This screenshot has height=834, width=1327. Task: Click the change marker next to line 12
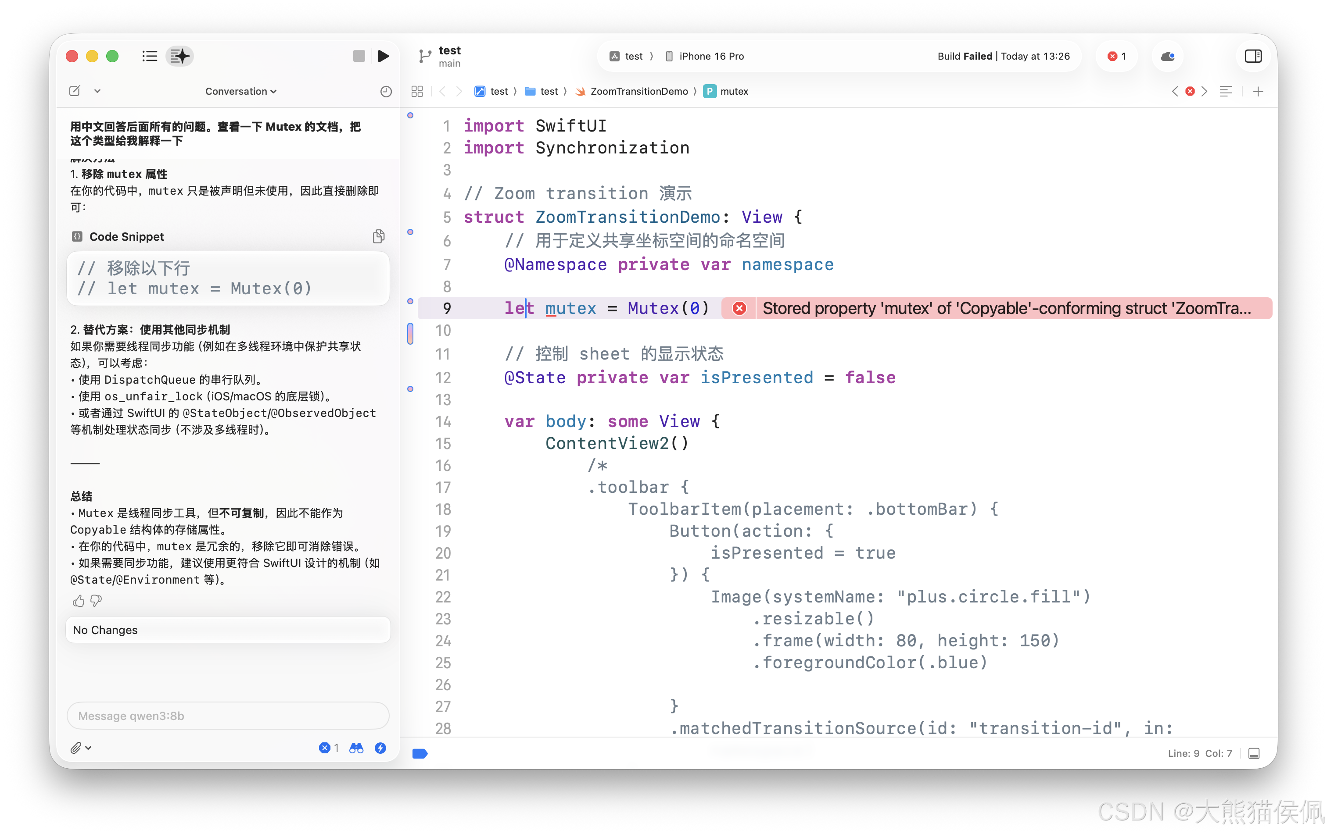click(410, 388)
